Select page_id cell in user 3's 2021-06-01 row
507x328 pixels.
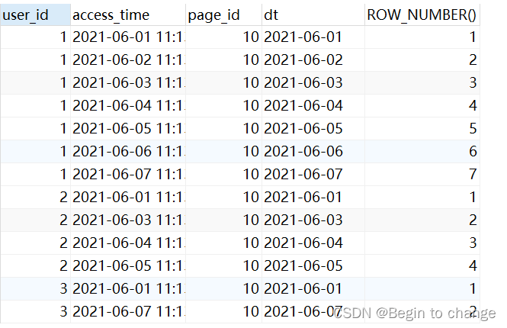(x=223, y=289)
